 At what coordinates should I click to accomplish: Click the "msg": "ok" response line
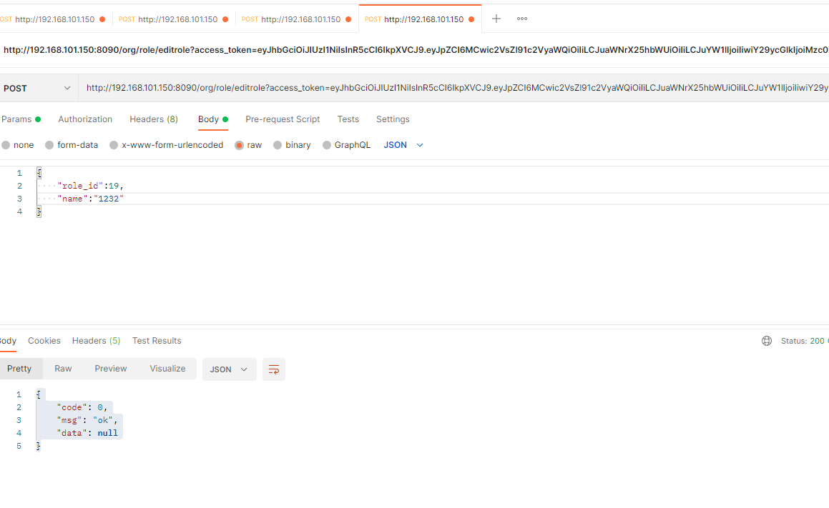87,420
